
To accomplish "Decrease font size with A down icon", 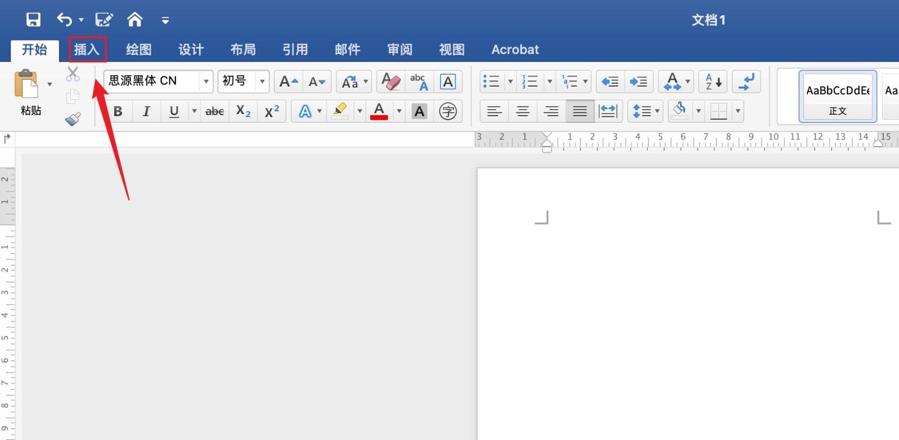I will (317, 82).
